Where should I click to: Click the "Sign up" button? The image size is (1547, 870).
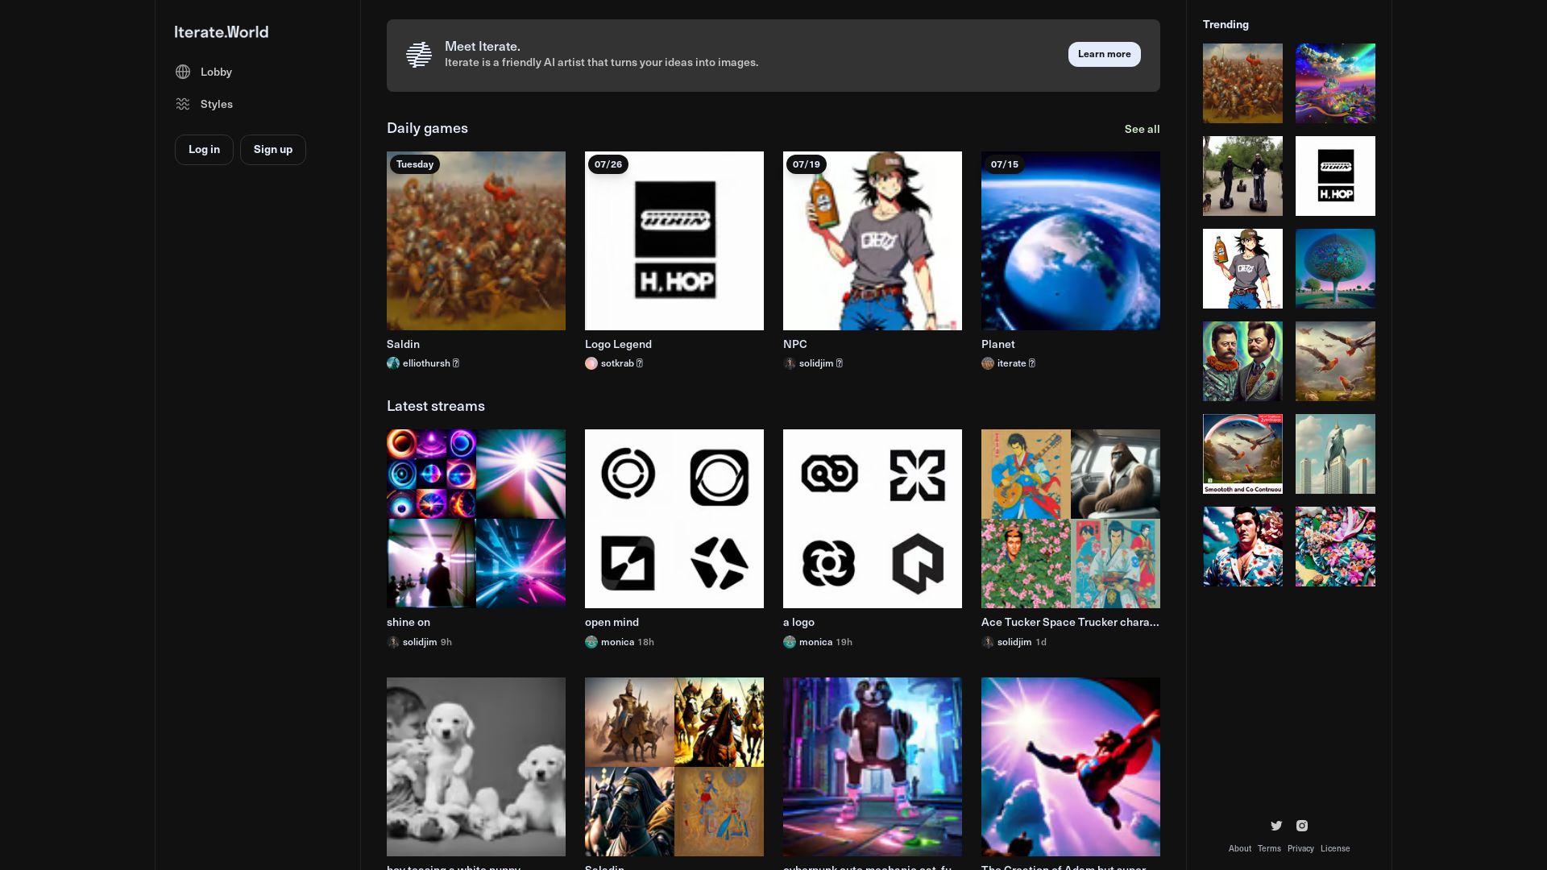point(272,149)
